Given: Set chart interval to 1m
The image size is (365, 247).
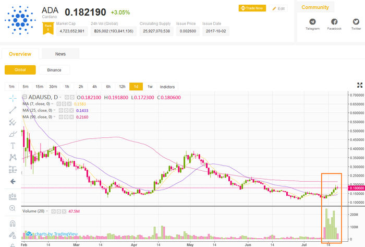Looking at the screenshot, I should pos(11,87).
